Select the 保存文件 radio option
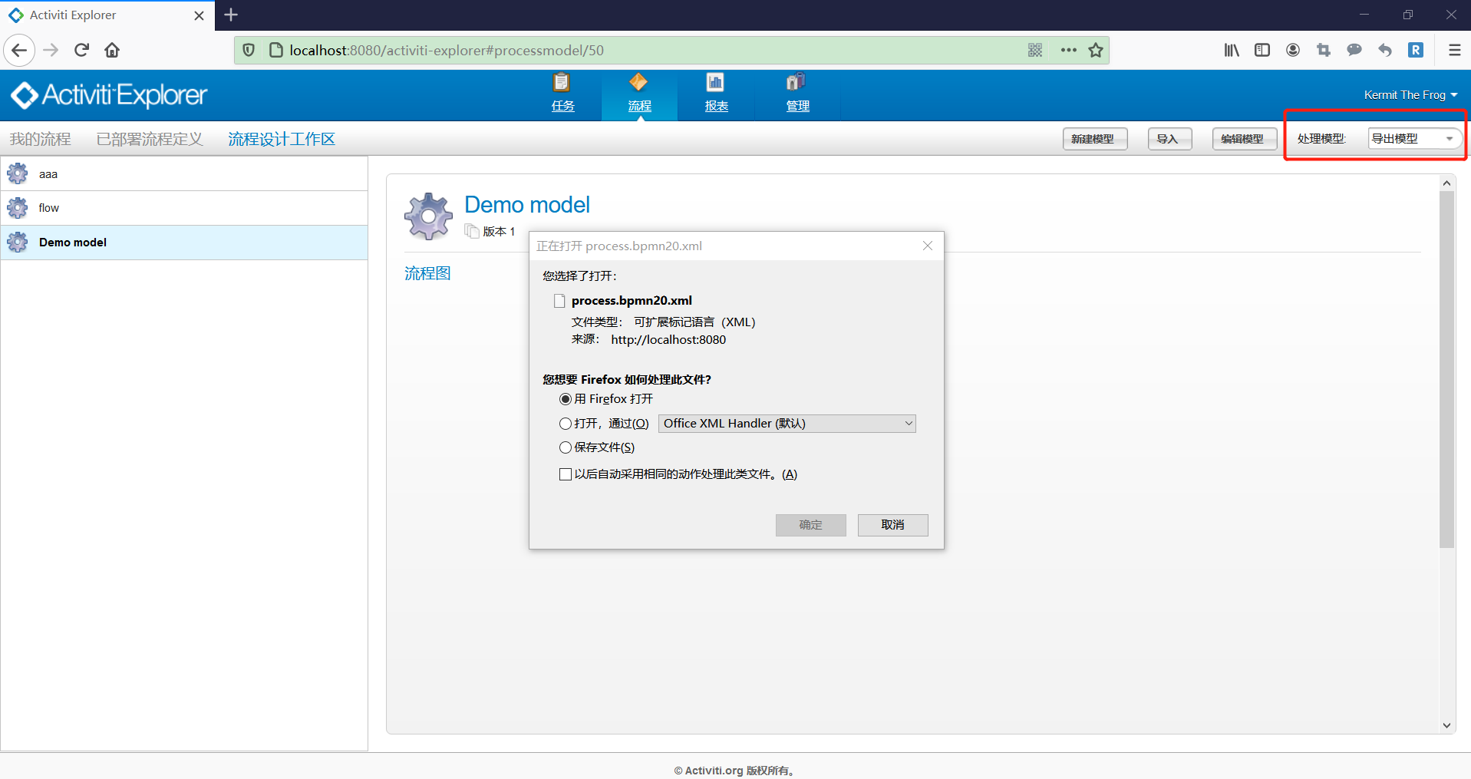This screenshot has height=779, width=1471. (566, 447)
